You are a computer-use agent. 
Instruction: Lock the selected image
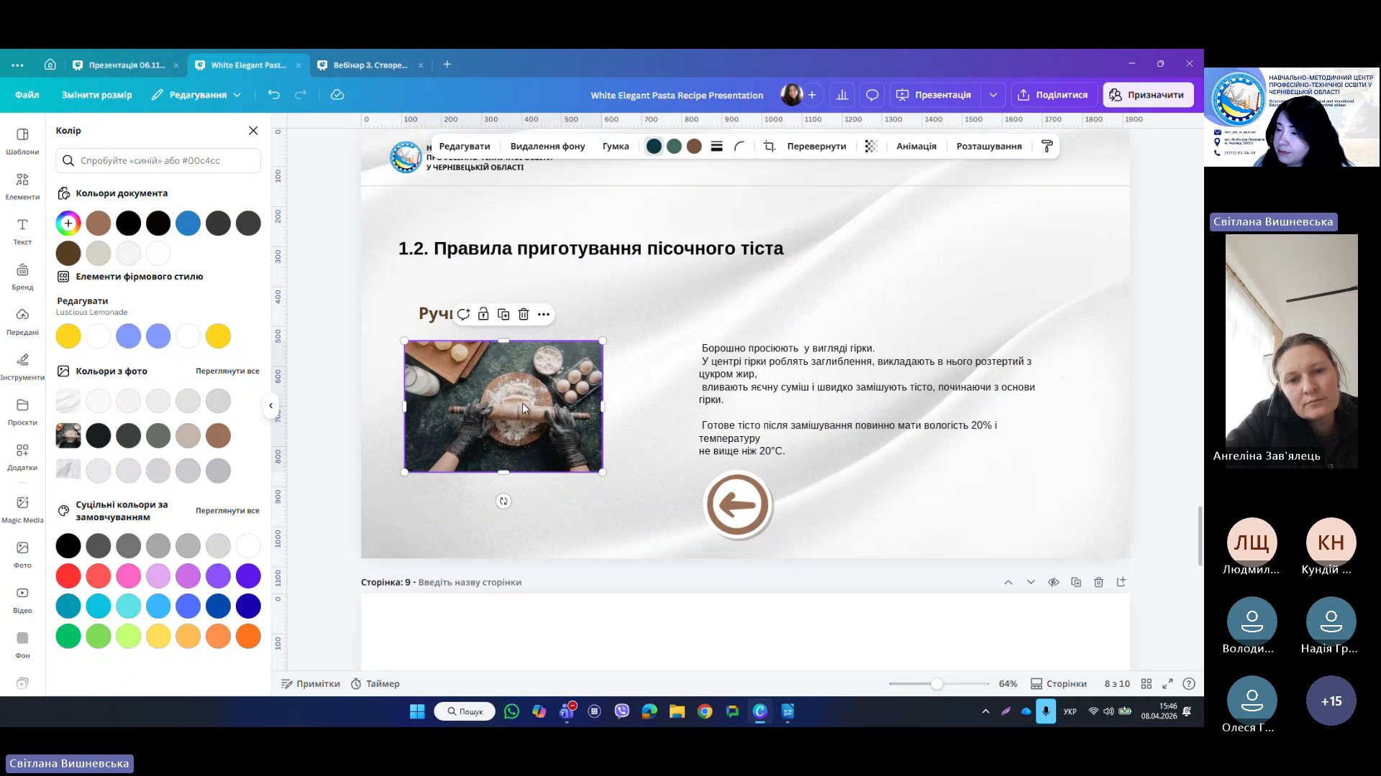tap(483, 314)
